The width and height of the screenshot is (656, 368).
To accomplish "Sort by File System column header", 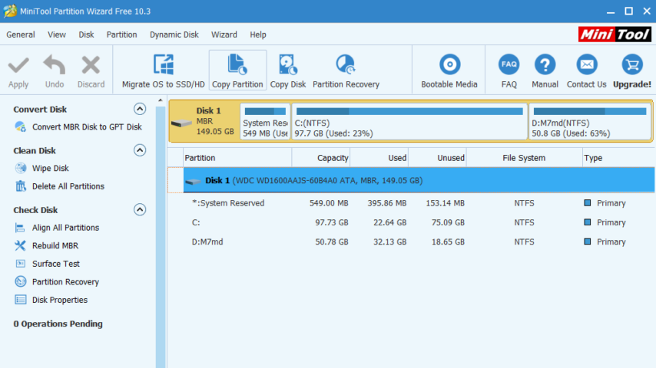I will (524, 158).
